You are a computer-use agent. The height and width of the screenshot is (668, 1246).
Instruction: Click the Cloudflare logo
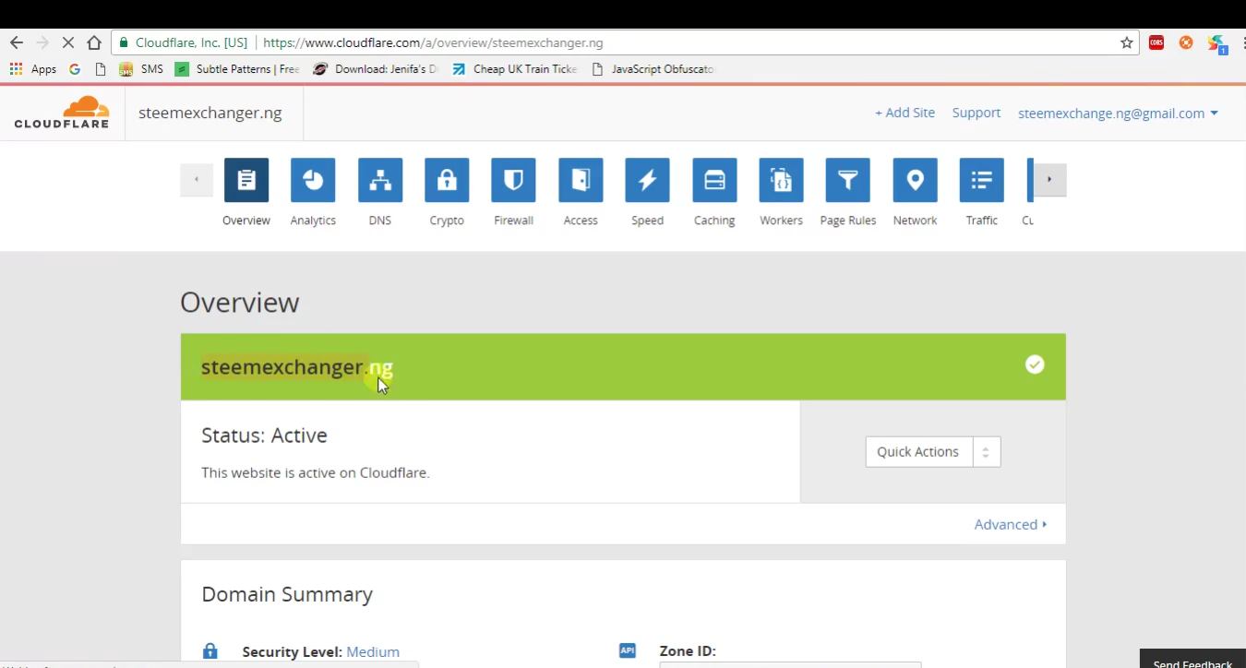coord(61,112)
